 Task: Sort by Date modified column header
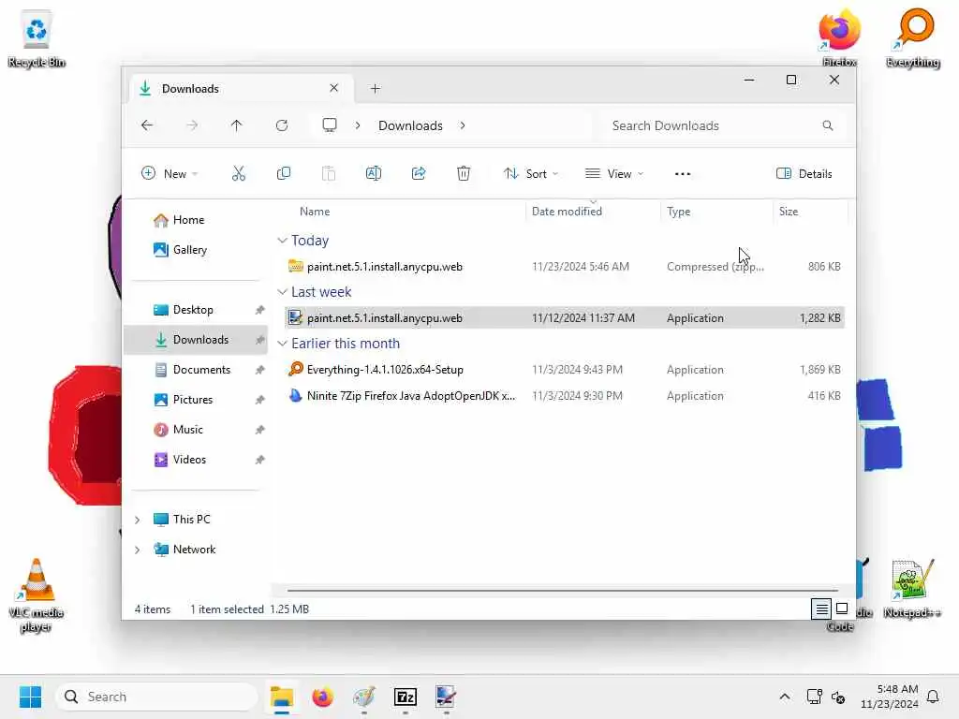pos(567,212)
